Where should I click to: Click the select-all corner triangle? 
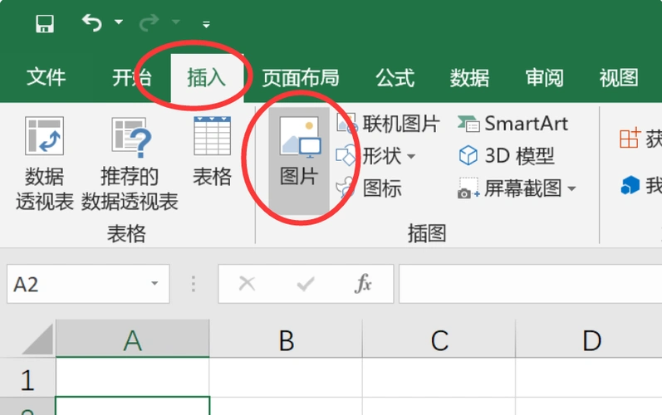coord(37,339)
